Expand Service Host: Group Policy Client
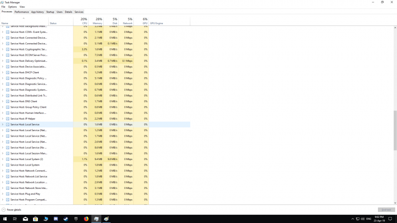The width and height of the screenshot is (397, 223). [x=2, y=107]
